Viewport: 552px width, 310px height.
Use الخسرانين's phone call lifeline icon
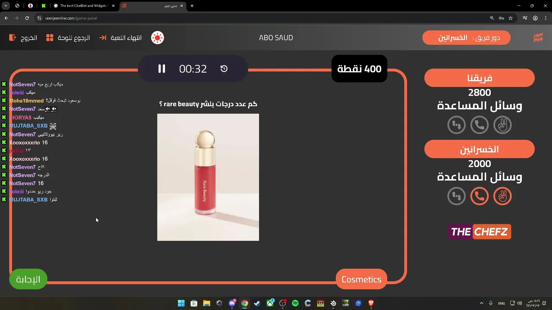[x=480, y=196]
